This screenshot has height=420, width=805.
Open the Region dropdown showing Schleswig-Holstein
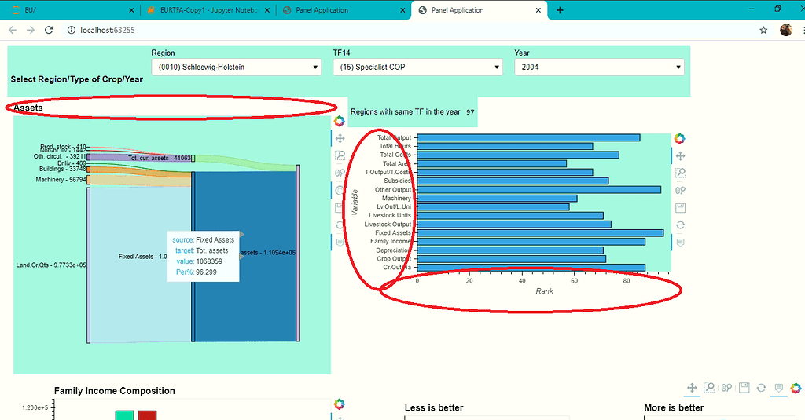pyautogui.click(x=236, y=68)
